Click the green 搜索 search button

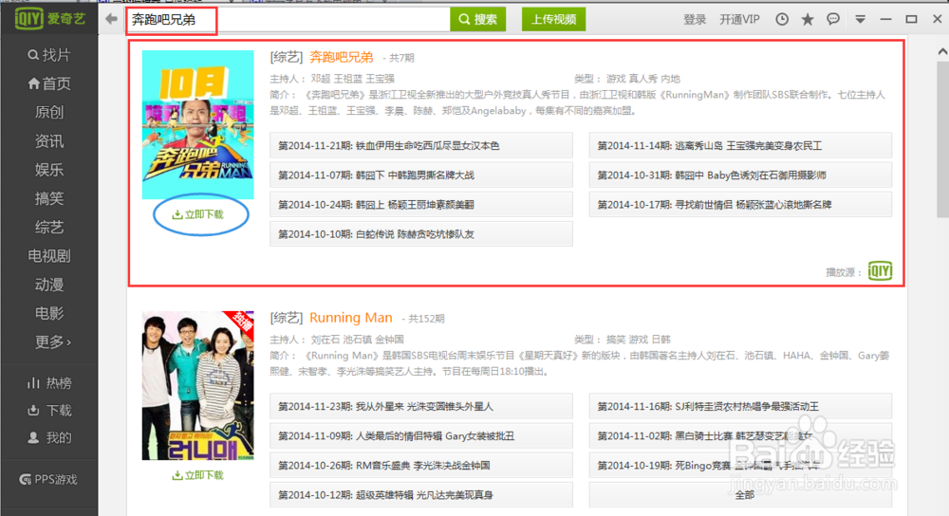[x=478, y=19]
